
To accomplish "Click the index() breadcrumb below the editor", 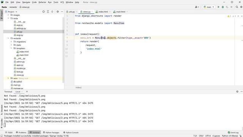I will click(79, 88).
